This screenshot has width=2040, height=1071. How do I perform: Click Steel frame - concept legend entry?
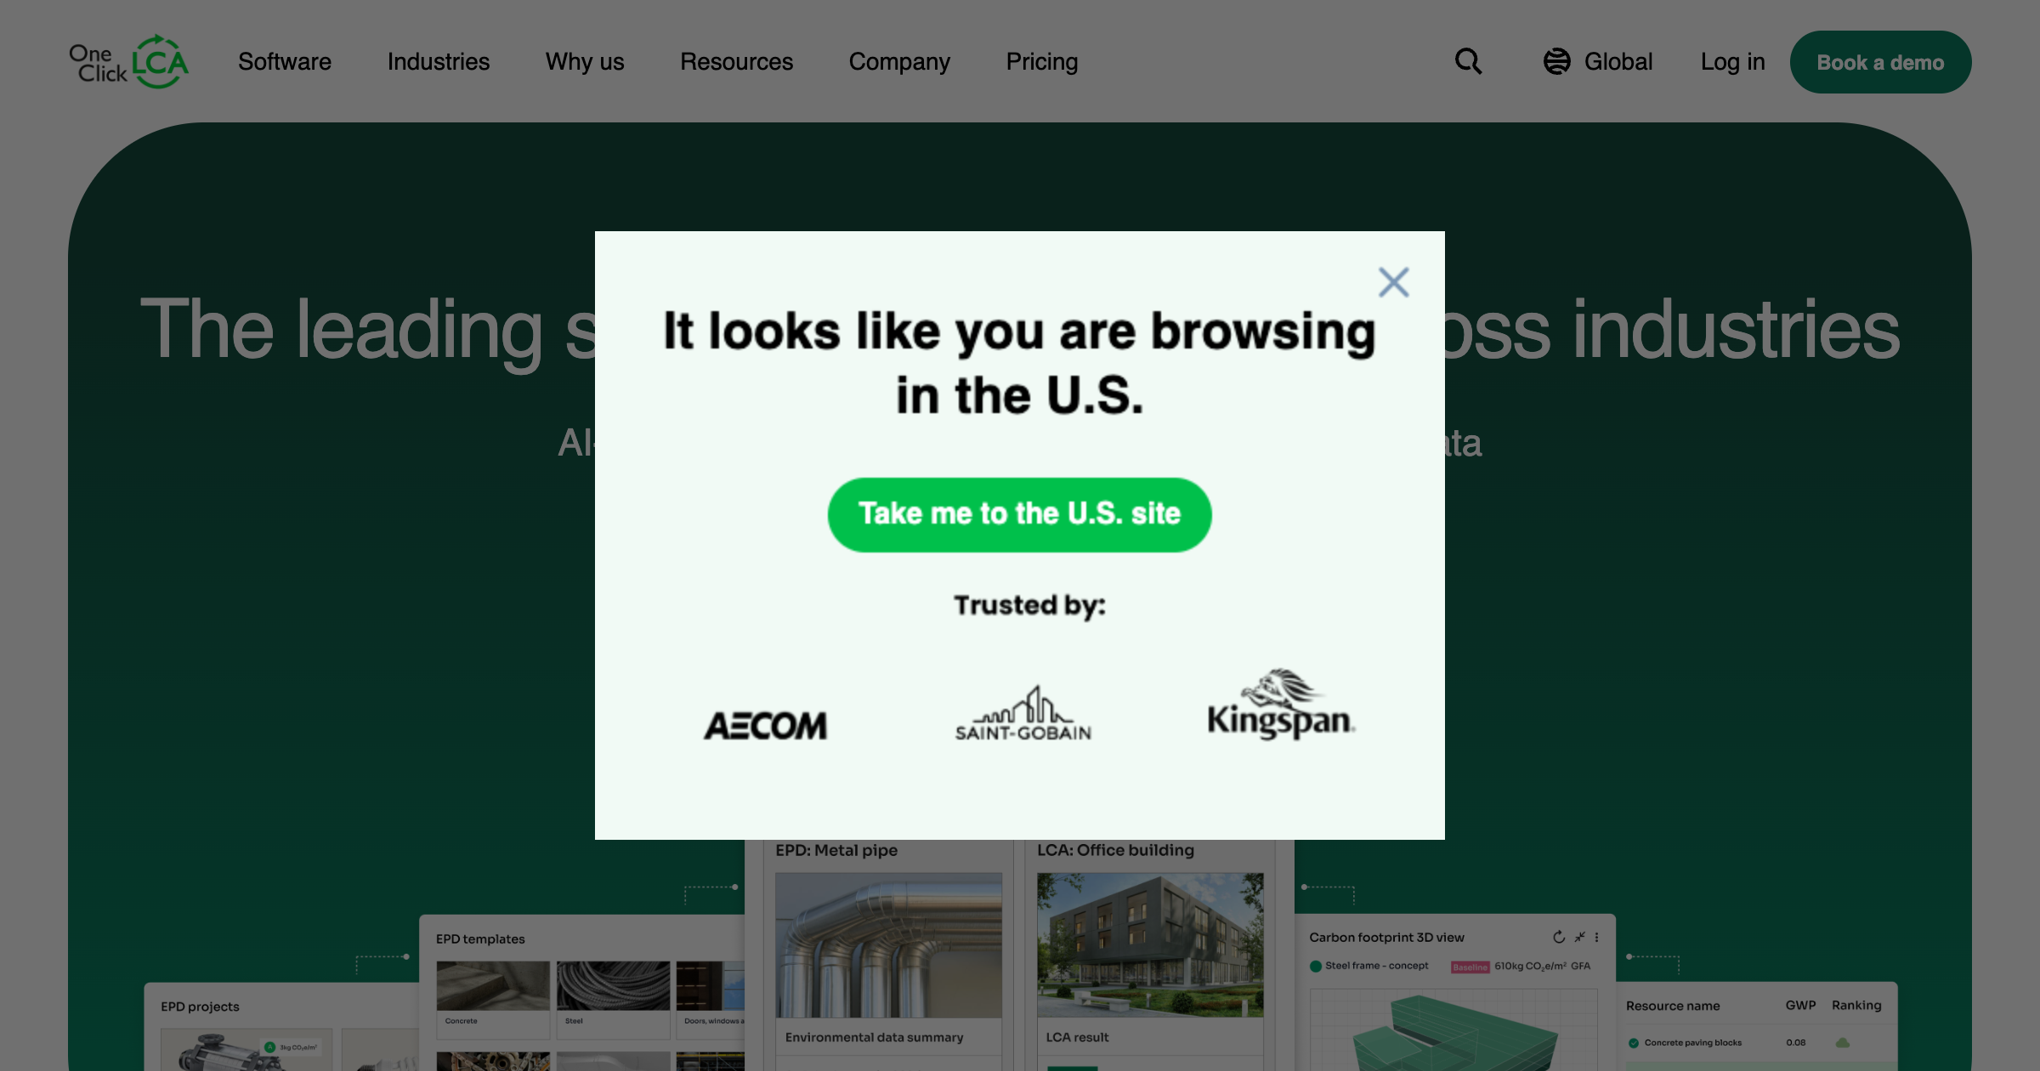coord(1369,966)
